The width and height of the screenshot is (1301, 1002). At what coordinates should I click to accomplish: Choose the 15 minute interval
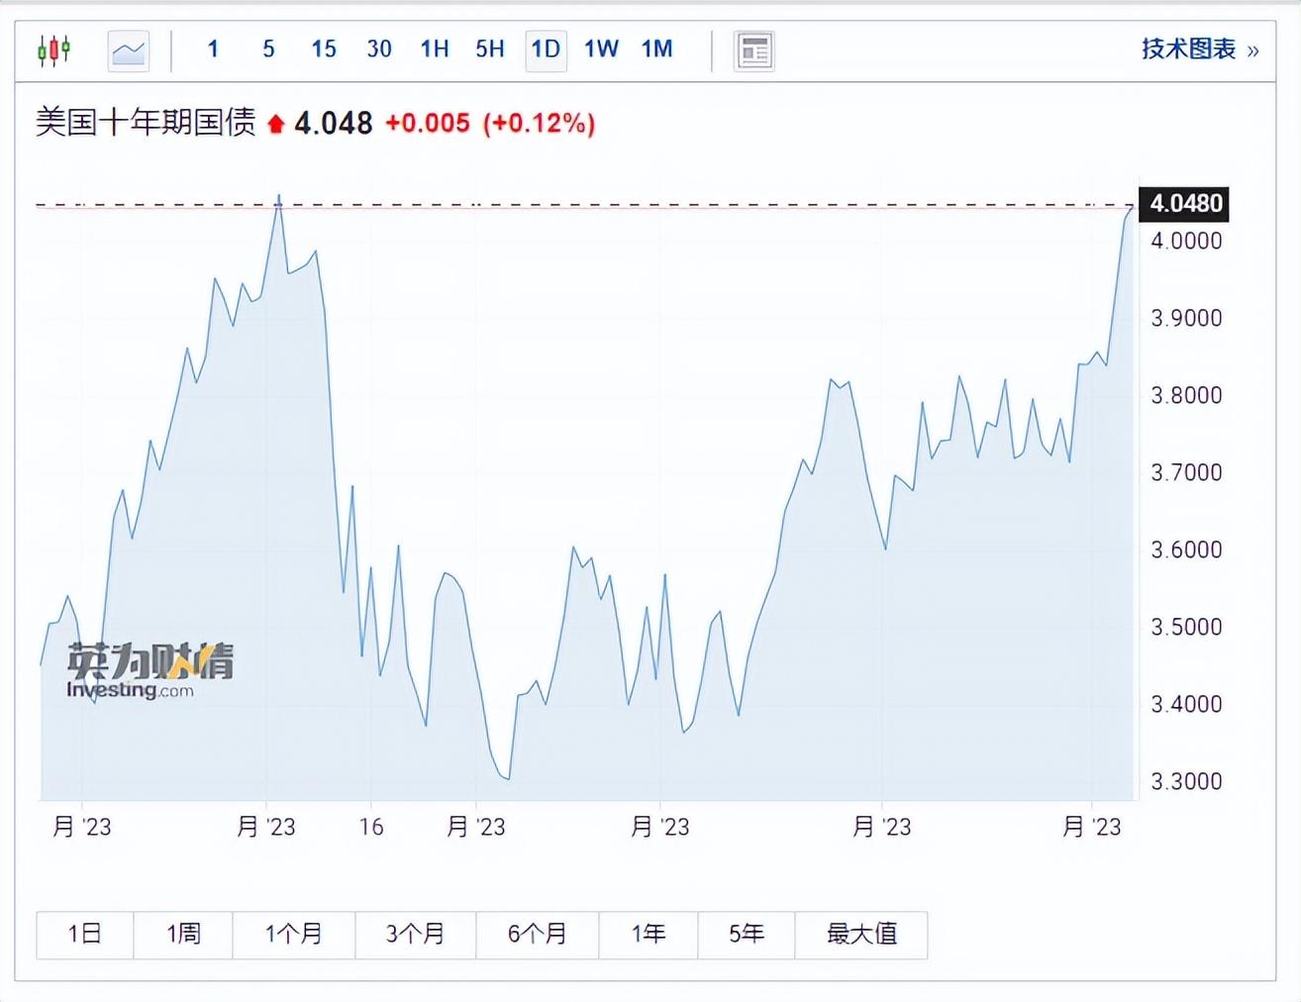pyautogui.click(x=324, y=49)
